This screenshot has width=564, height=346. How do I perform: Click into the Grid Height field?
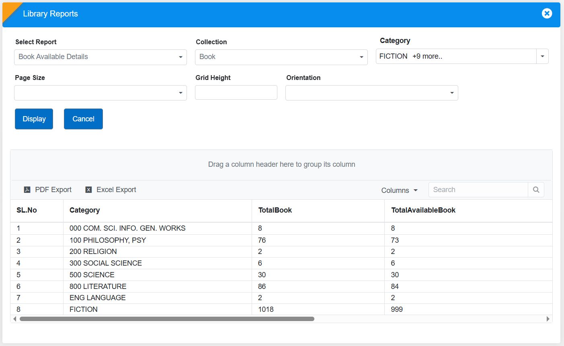[x=236, y=92]
